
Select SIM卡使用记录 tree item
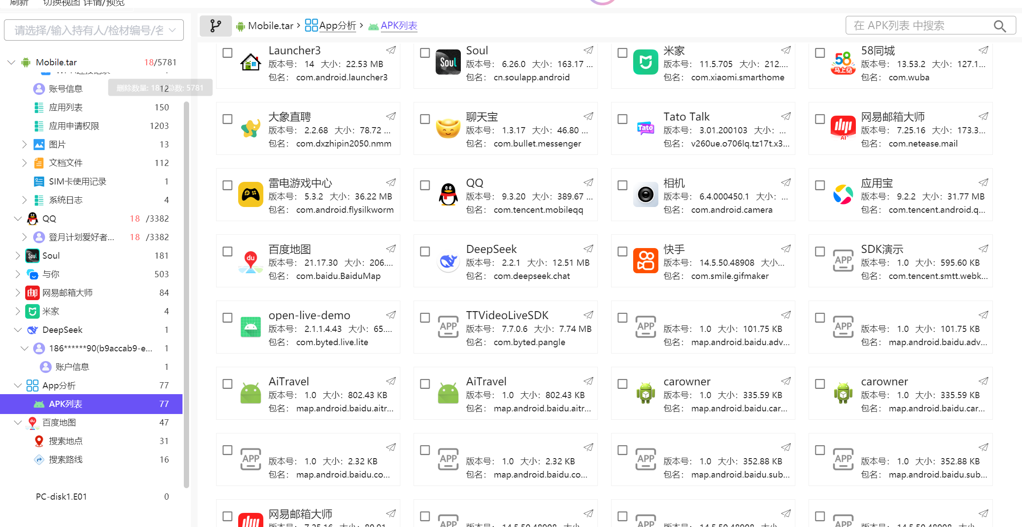[77, 181]
